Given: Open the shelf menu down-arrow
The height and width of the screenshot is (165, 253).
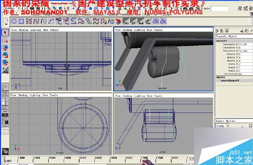Looking at the screenshot, I should tap(6, 24).
